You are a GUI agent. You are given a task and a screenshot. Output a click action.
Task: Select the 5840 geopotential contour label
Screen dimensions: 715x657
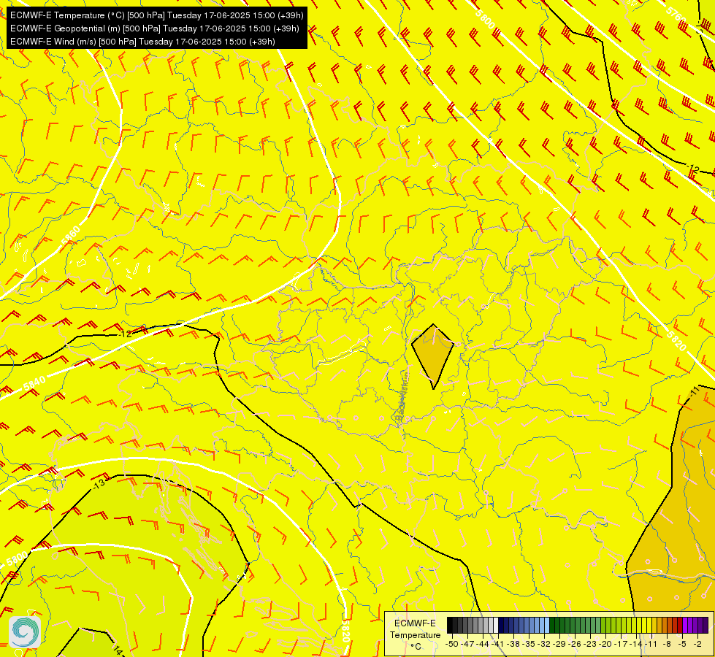tap(34, 383)
